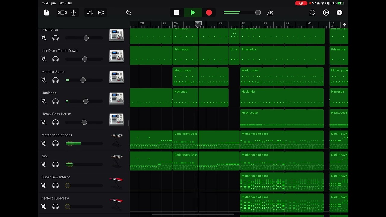The width and height of the screenshot is (386, 217).
Task: Add song section with plus button
Action: coord(344,24)
